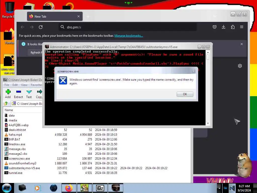Open new tab settings gear icon
This screenshot has height=193, width=257.
pos(240,66)
